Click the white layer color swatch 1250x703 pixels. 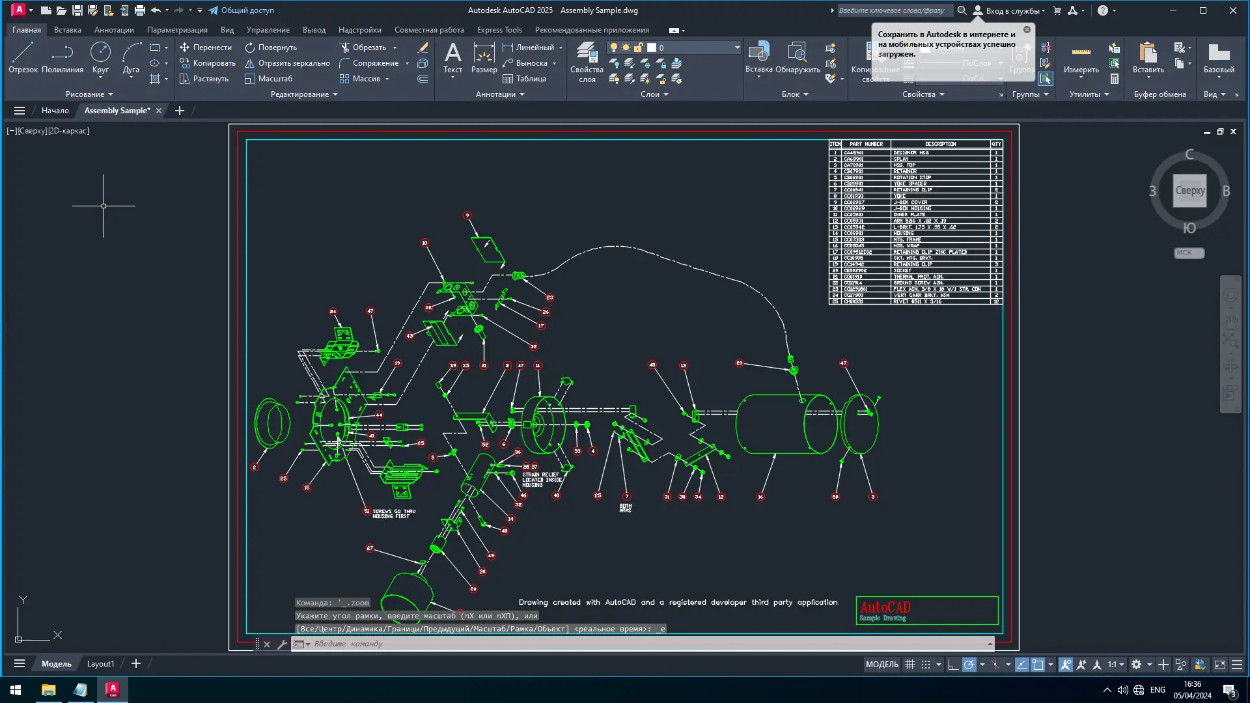[x=652, y=48]
